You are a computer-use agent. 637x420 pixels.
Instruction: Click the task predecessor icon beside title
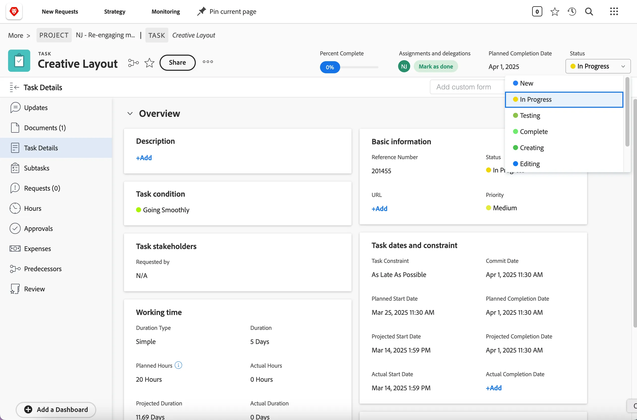pos(133,63)
